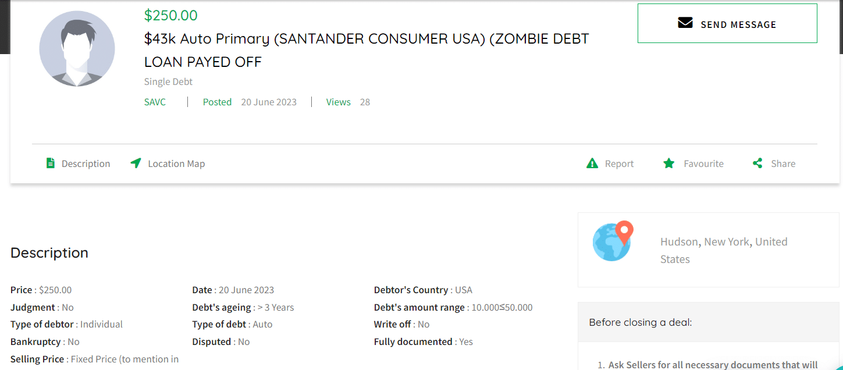Click the Before closing a deal header
Image resolution: width=843 pixels, height=370 pixels.
click(641, 322)
